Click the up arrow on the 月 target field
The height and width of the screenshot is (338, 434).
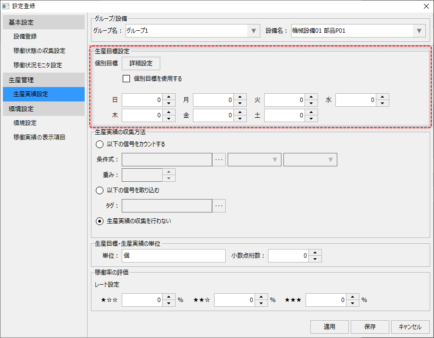pos(239,97)
